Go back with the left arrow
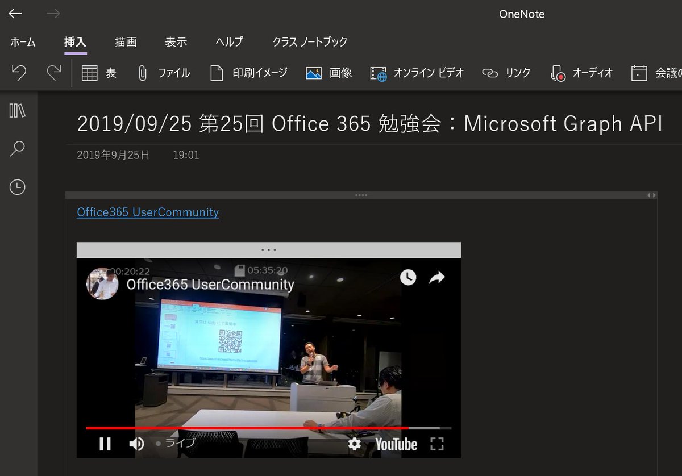Screen dimensions: 682x476 pos(15,14)
